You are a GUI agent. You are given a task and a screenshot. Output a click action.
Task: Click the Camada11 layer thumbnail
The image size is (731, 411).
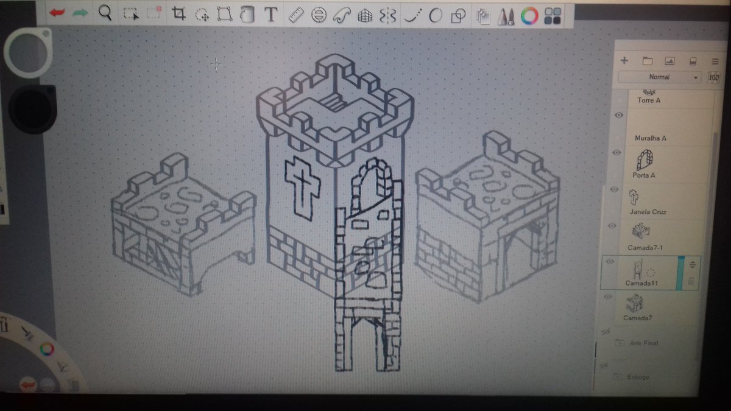(x=638, y=269)
